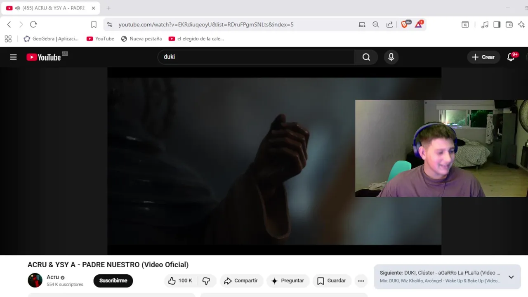Open the Brave Wallet icon

coord(509,25)
